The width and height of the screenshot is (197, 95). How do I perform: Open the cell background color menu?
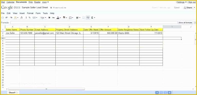coord(65,18)
